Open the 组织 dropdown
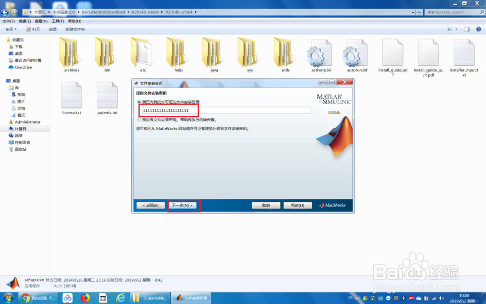Image resolution: width=486 pixels, height=304 pixels. [x=11, y=29]
